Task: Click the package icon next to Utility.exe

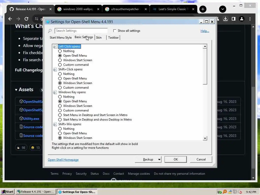Action: tap(21, 118)
